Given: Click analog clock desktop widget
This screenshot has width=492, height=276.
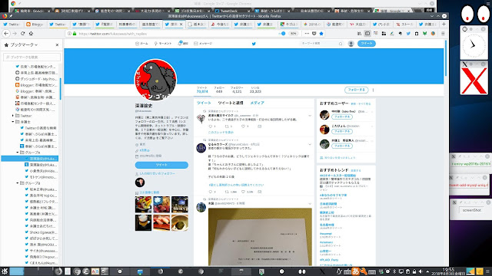Looking at the screenshot, I should (474, 45).
